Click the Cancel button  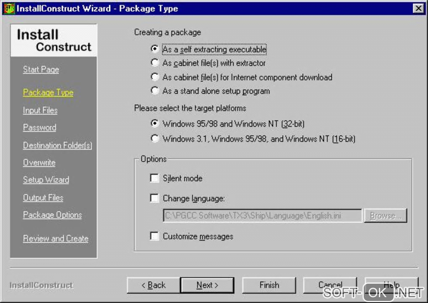point(330,285)
